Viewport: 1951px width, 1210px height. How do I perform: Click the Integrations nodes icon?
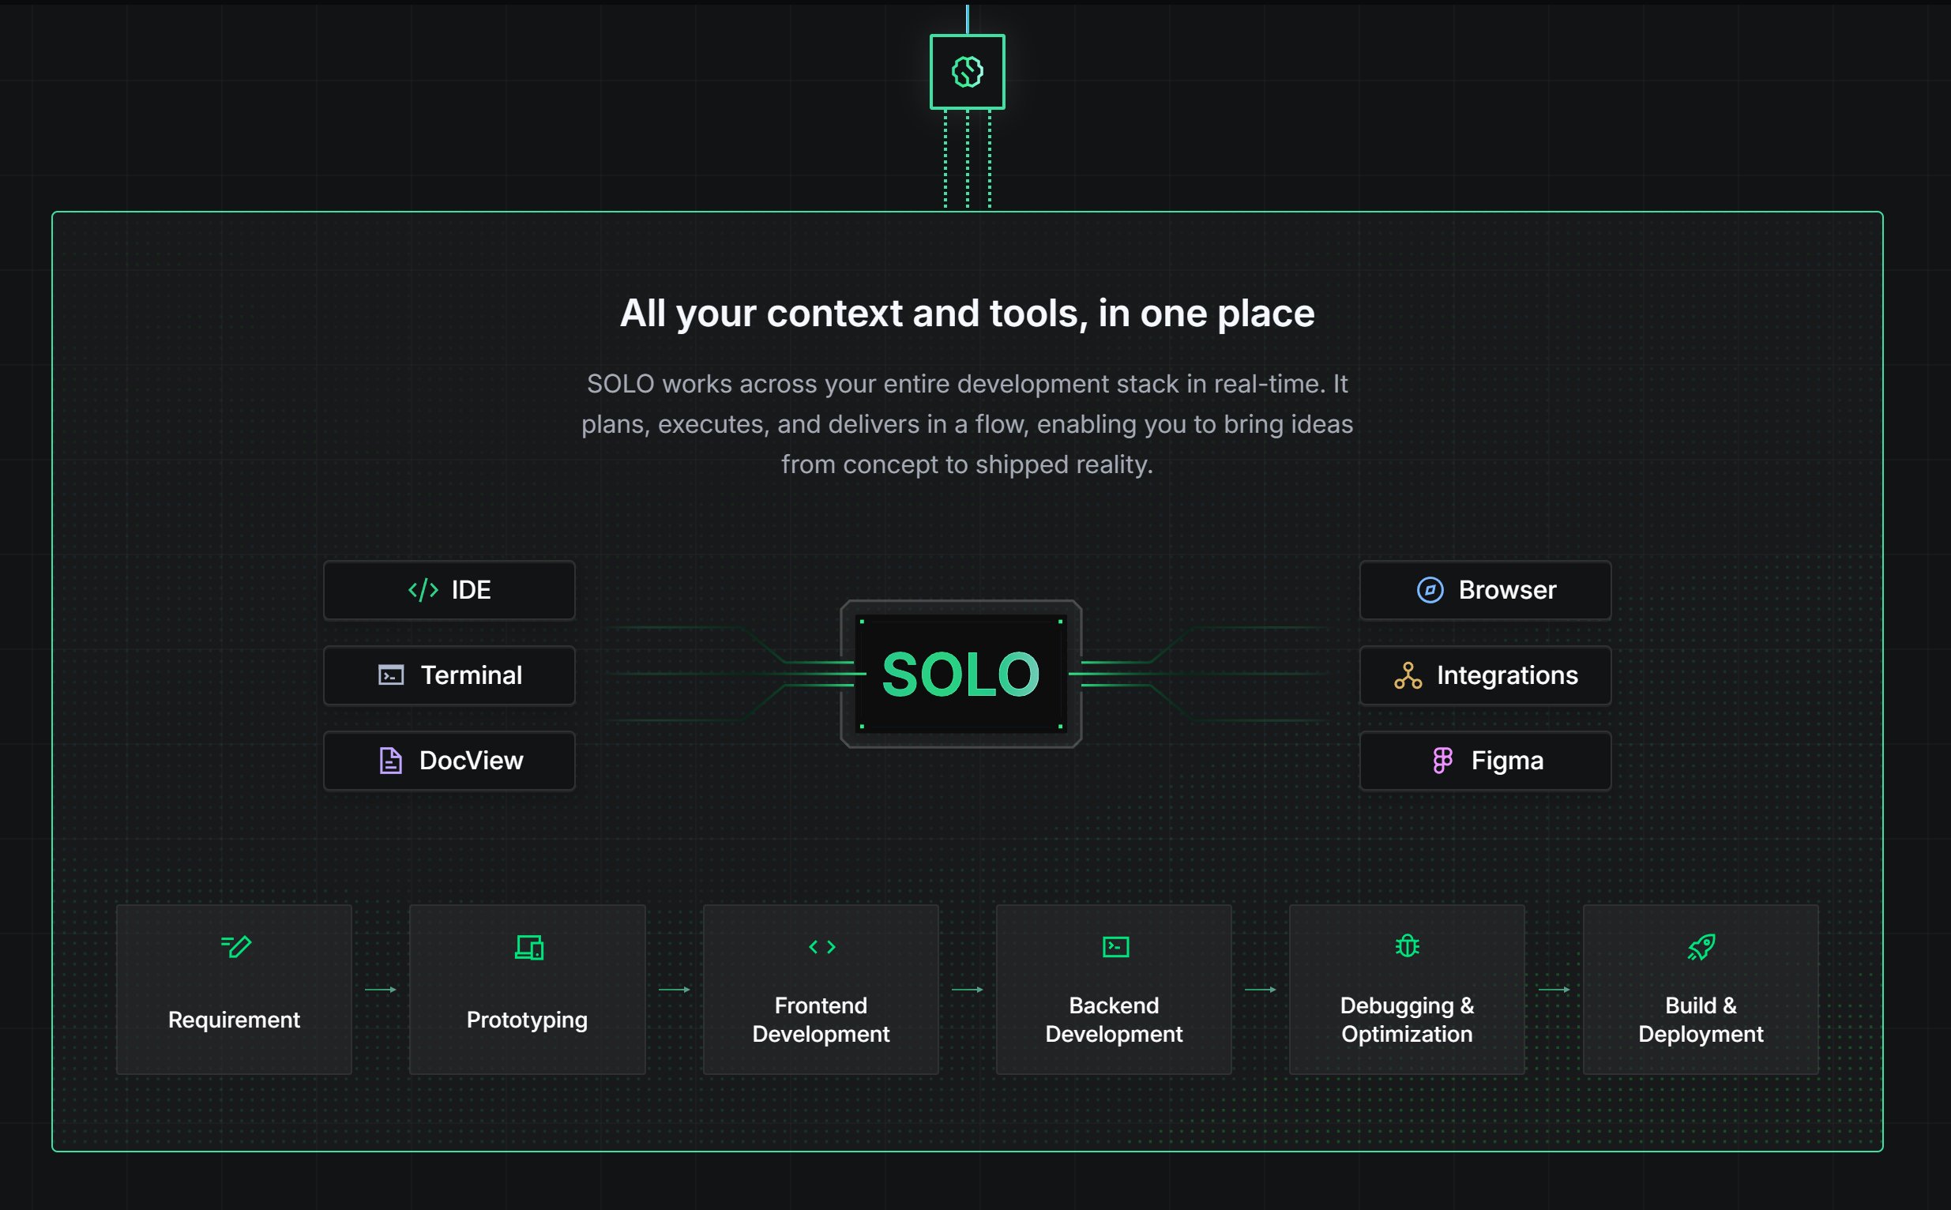pyautogui.click(x=1408, y=675)
